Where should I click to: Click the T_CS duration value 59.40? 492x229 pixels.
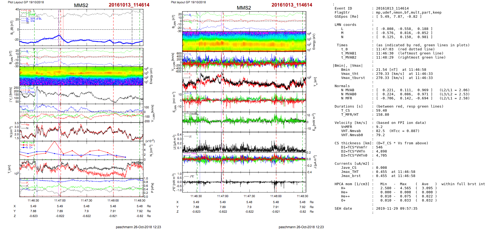point(381,111)
